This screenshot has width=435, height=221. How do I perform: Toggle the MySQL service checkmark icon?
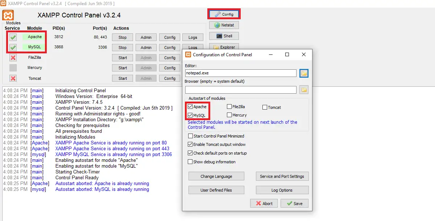click(13, 47)
